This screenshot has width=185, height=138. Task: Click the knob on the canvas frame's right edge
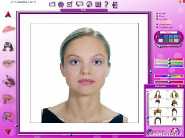point(151,71)
